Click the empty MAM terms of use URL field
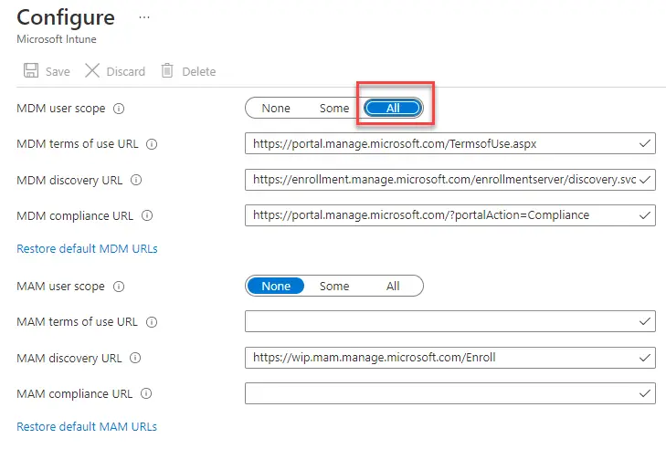 [x=450, y=321]
